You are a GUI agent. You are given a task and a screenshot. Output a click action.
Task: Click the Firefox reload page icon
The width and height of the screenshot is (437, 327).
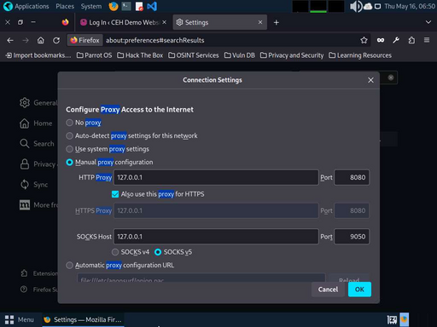[56, 40]
